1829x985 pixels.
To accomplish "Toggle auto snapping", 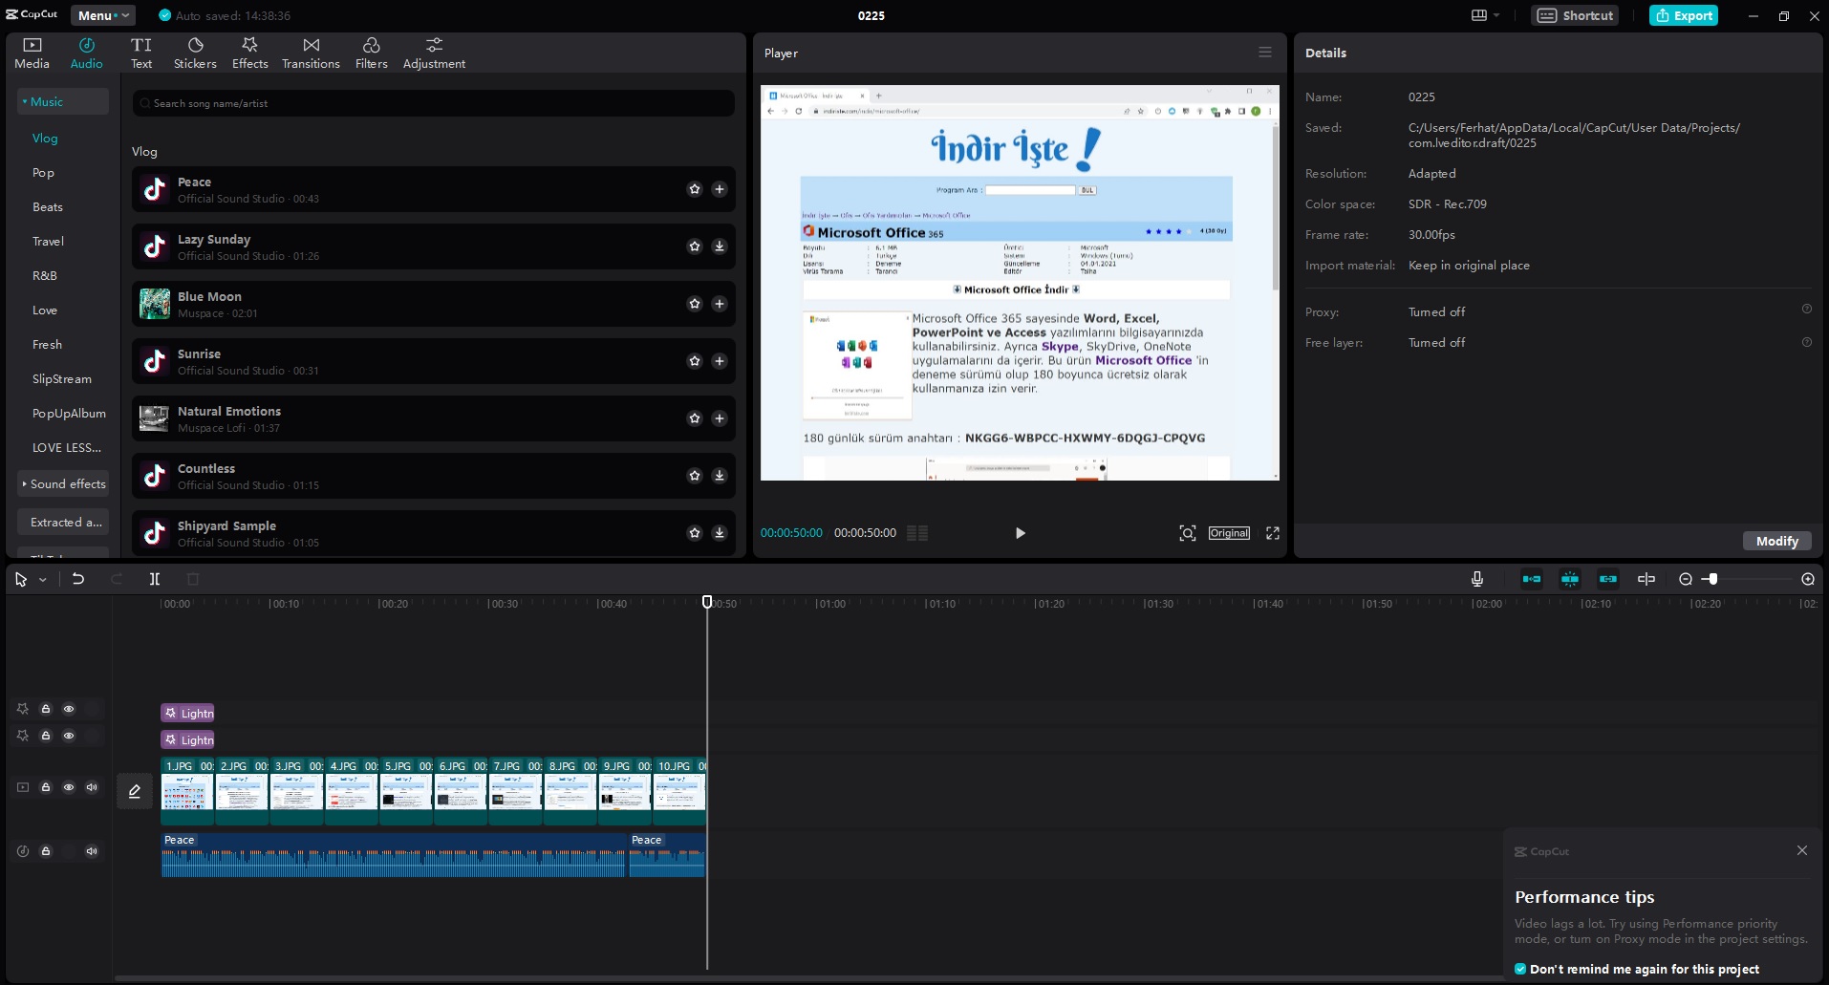I will [x=1570, y=579].
